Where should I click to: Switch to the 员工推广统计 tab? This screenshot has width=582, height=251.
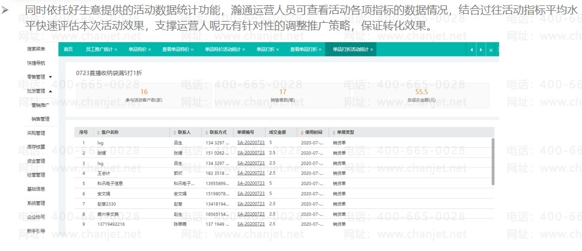click(99, 50)
